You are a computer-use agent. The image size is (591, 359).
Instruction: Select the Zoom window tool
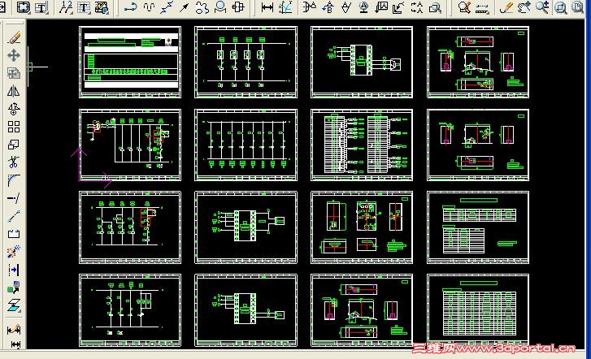pyautogui.click(x=560, y=7)
